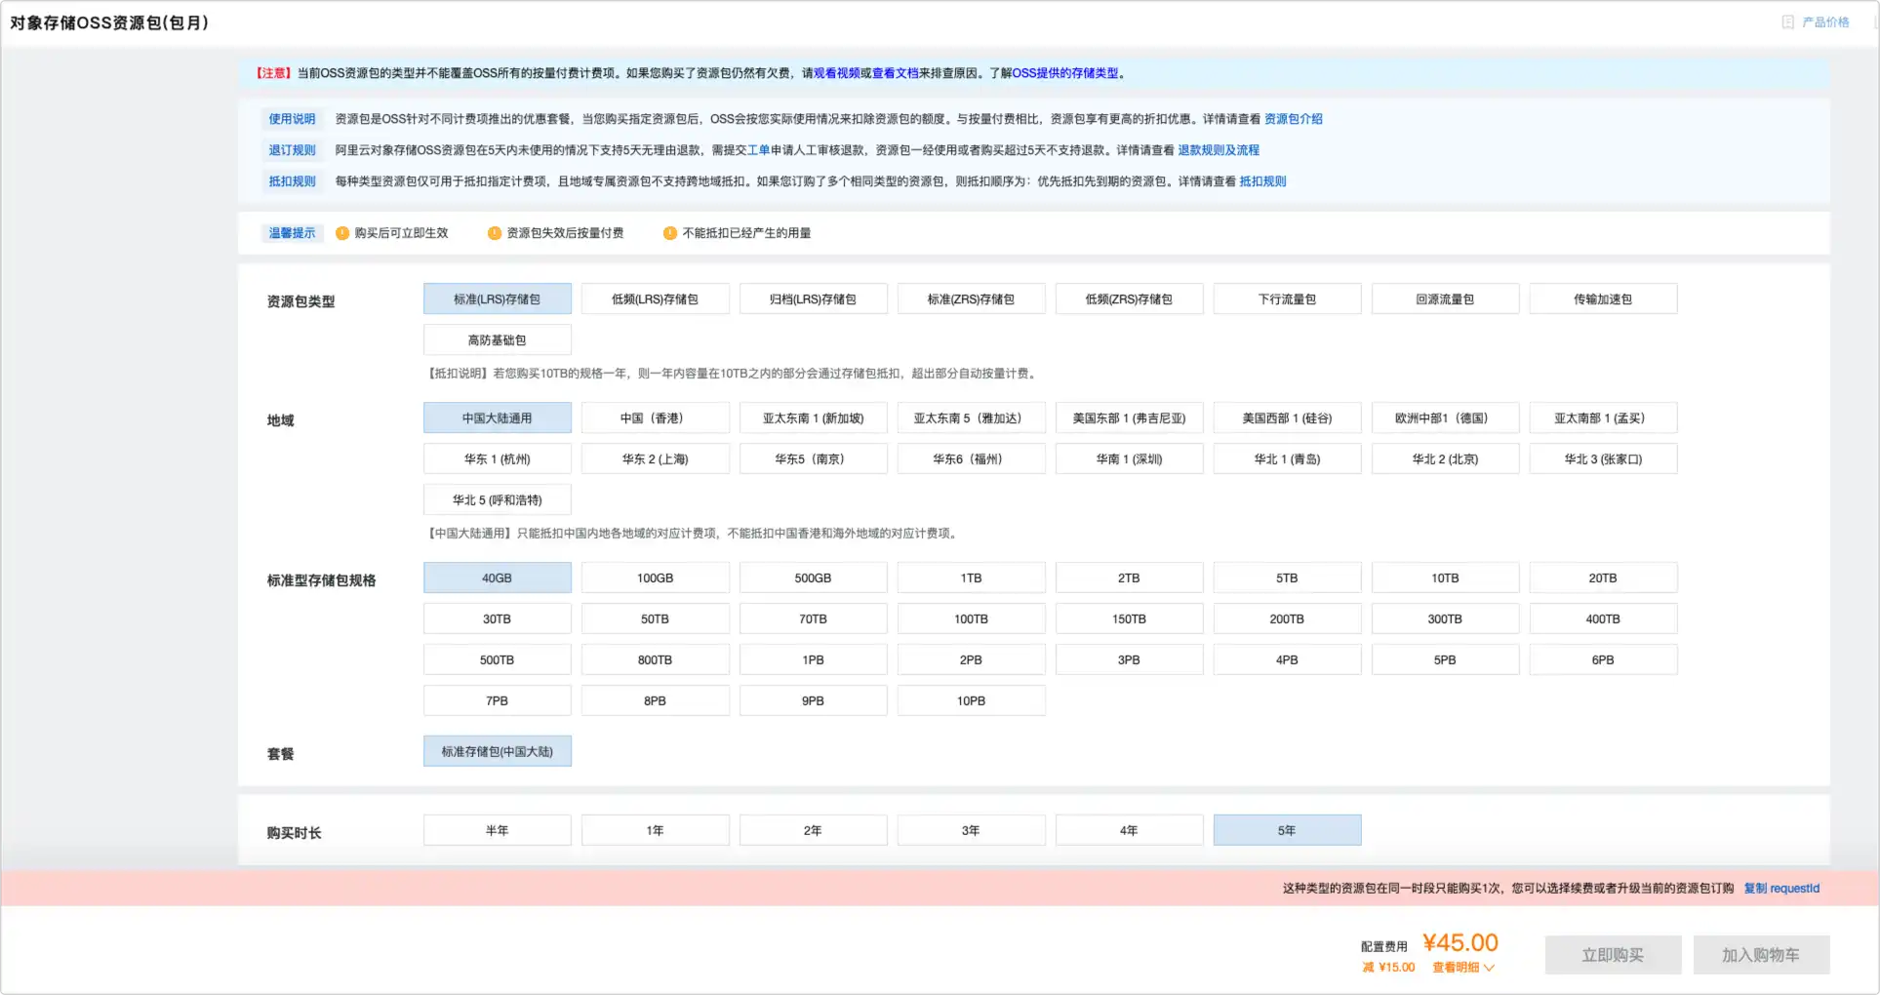
Task: Select 标准(ZRS)存储包 resource type
Action: click(x=972, y=299)
